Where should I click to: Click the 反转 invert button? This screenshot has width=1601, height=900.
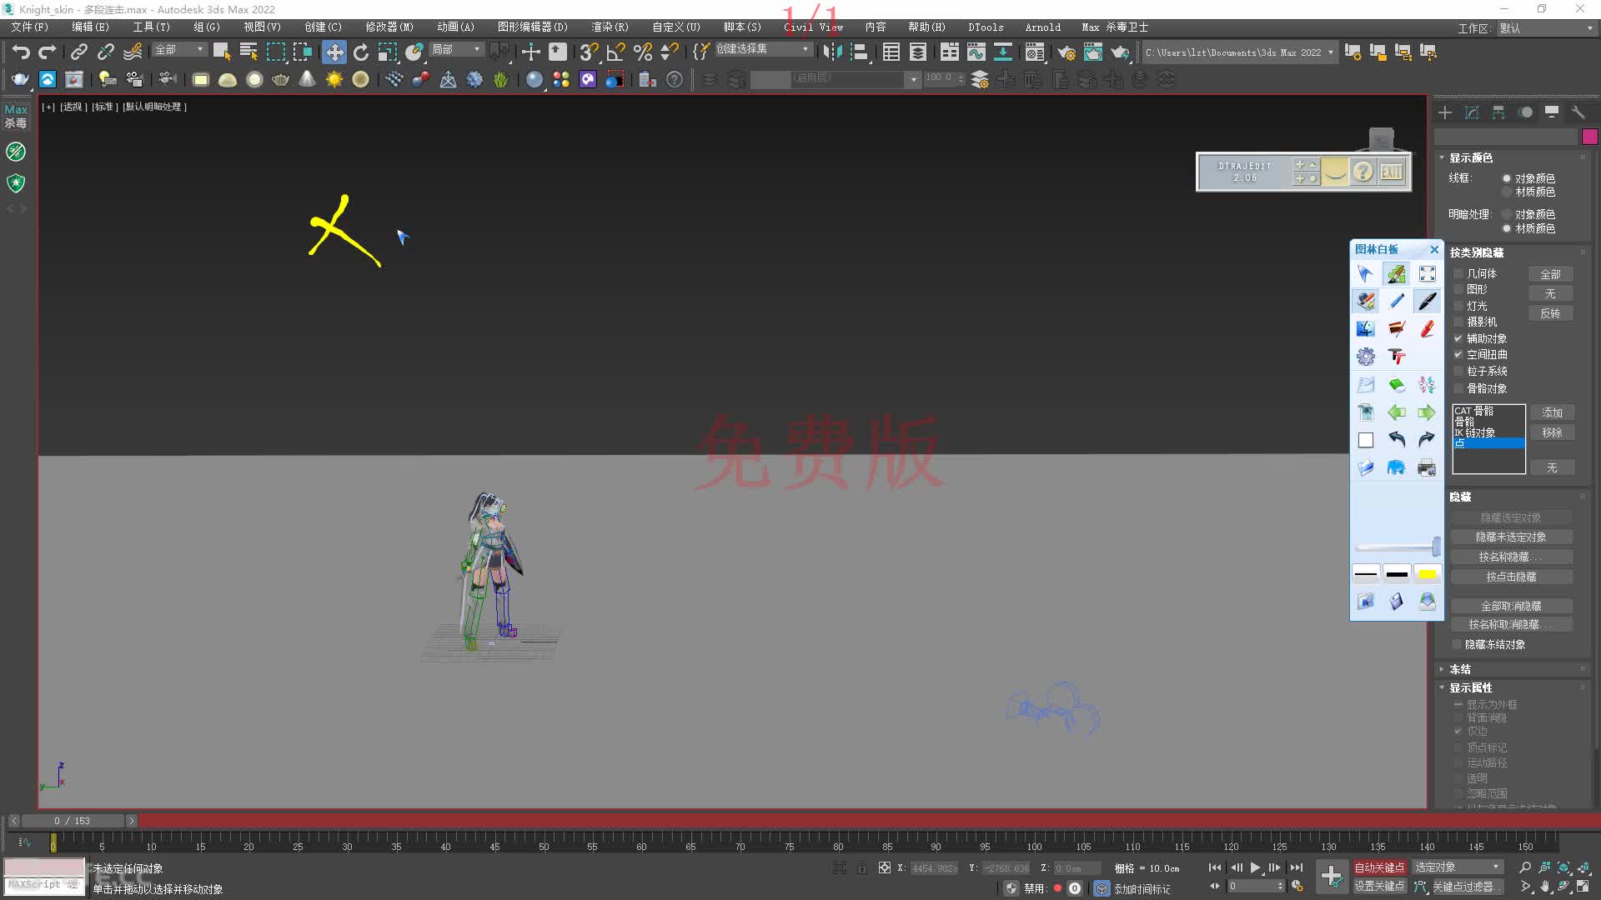coord(1550,313)
